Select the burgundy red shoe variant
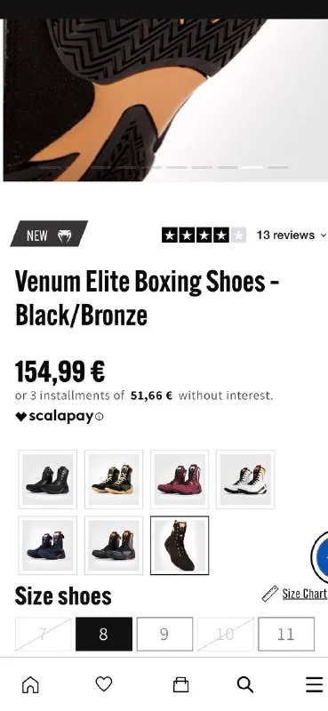Image resolution: width=328 pixels, height=711 pixels. pos(180,479)
